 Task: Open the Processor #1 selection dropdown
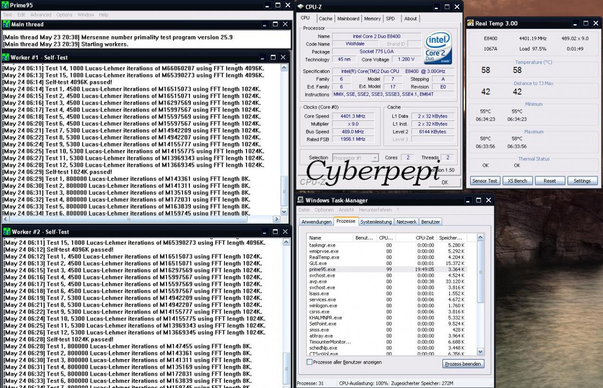[356, 157]
